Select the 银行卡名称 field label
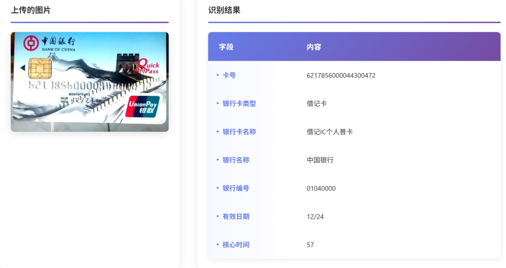Screen dimensions: 506x268 (x=239, y=132)
